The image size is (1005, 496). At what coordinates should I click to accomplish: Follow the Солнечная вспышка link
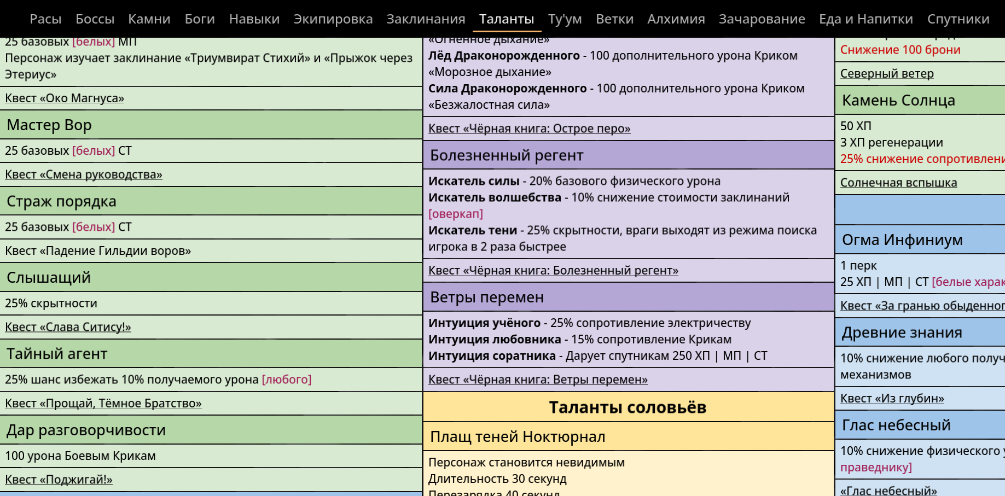899,183
